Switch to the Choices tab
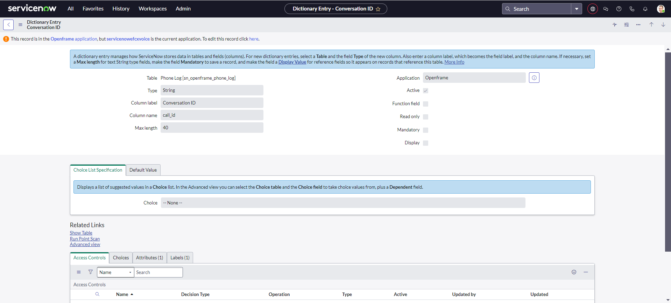This screenshot has height=303, width=671. (121, 258)
